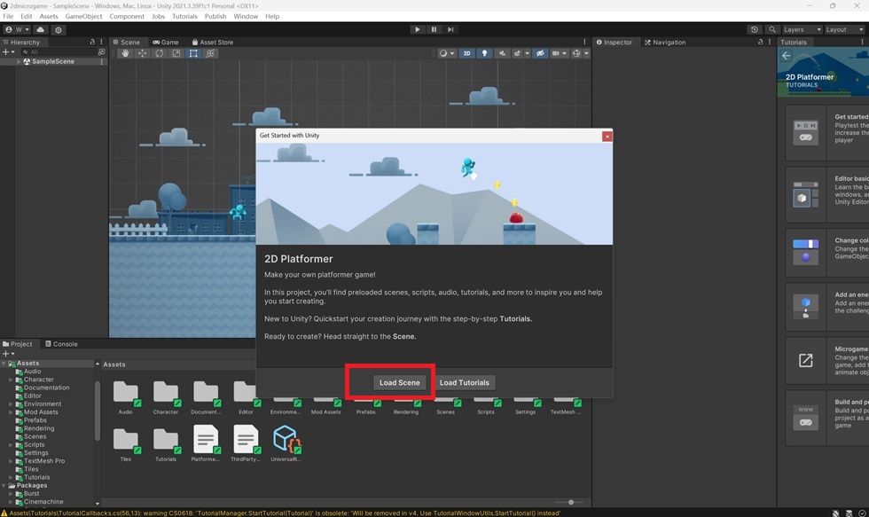869x517 pixels.
Task: Select the Rotate tool in Scene toolbar
Action: [x=160, y=53]
